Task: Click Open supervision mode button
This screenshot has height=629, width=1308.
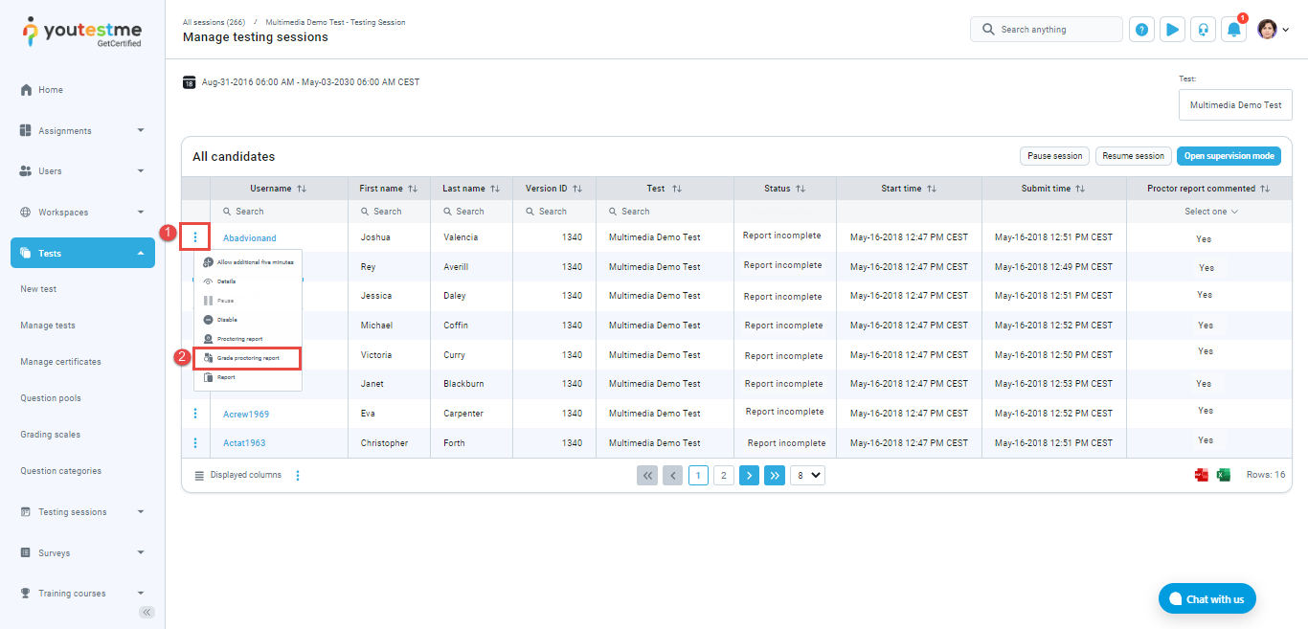Action: [1228, 156]
